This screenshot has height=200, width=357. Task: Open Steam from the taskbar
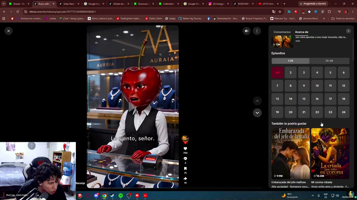112,196
